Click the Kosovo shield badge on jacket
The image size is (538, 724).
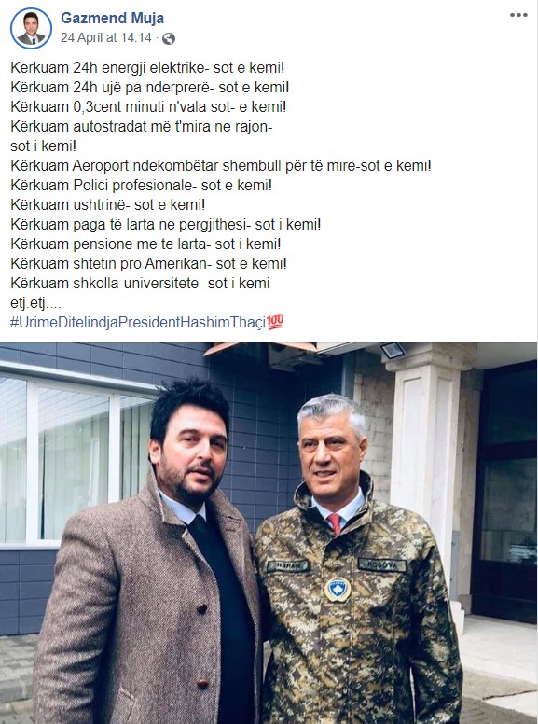pos(338,590)
